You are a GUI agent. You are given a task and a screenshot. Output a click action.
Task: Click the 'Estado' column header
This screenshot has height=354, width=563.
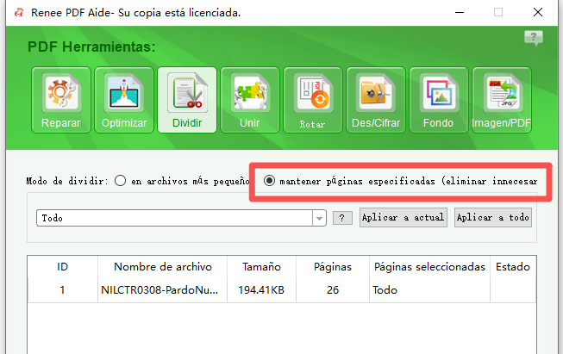513,267
